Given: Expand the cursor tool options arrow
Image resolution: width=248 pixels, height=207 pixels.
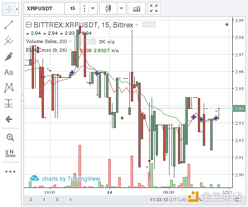Looking at the screenshot, I should tap(17, 9).
